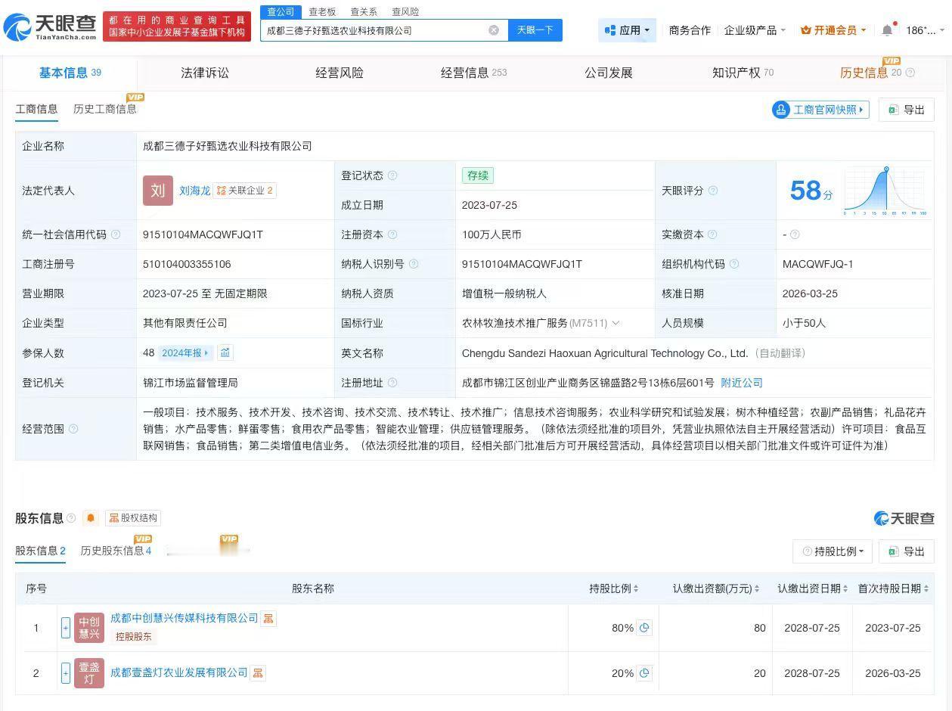Open the 186 account dropdown
Viewport: 952px width, 711px height.
coord(926,30)
